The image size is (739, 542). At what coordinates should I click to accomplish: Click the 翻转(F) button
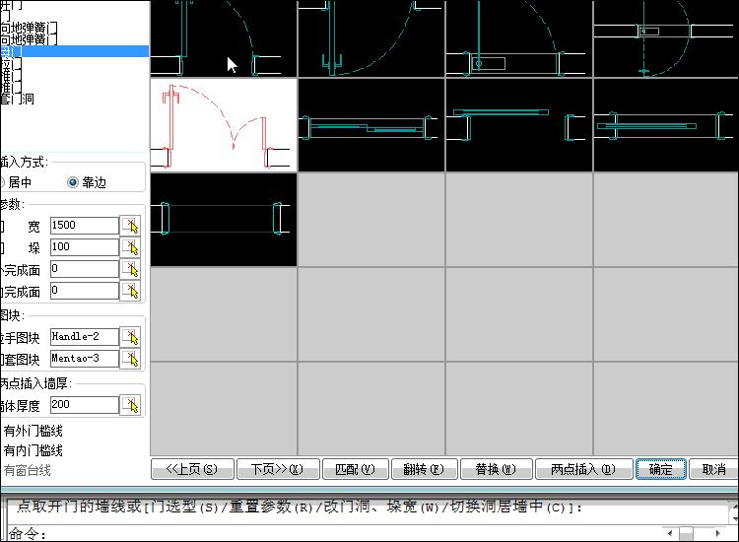(x=424, y=469)
